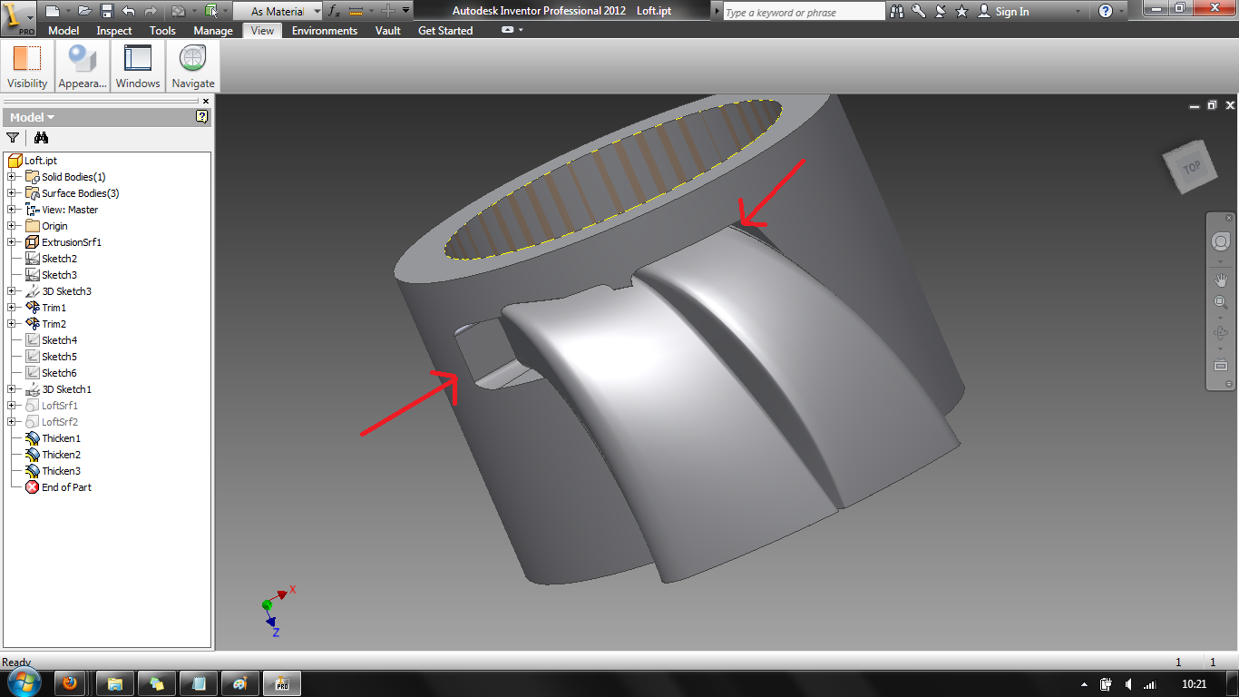Click the keyword search input field

(x=803, y=12)
